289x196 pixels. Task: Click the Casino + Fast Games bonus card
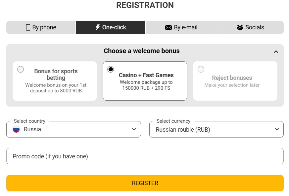146,82
